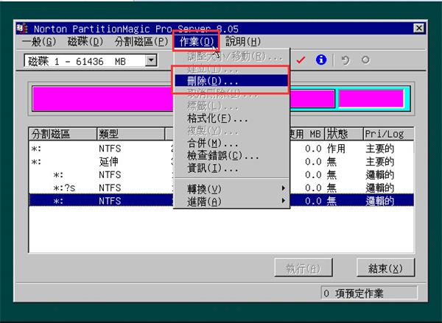
Task: Open the 分割磁區(P) menu
Action: [141, 42]
